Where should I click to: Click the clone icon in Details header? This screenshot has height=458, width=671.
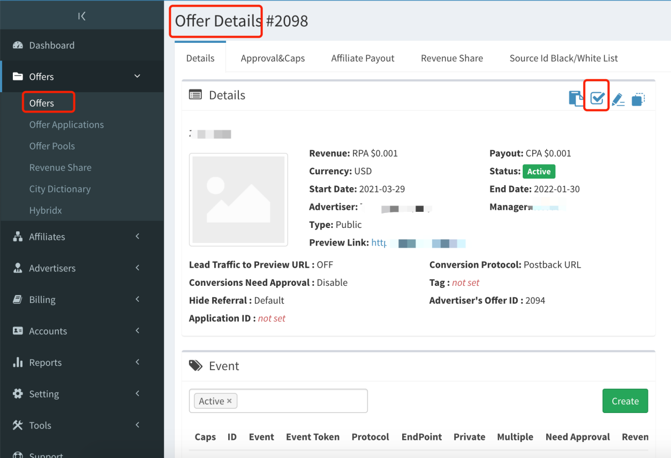click(638, 99)
